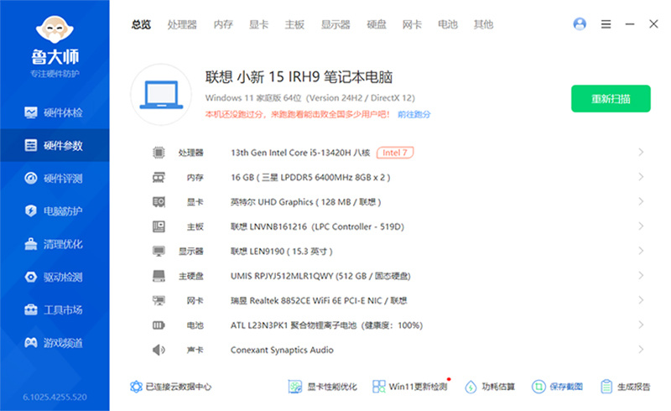
Task: Click the 联想 LEN9190 display text
Action: pyautogui.click(x=282, y=252)
